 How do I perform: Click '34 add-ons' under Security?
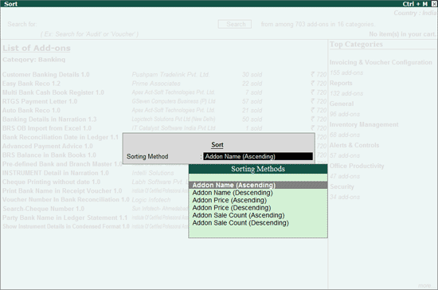click(x=345, y=197)
